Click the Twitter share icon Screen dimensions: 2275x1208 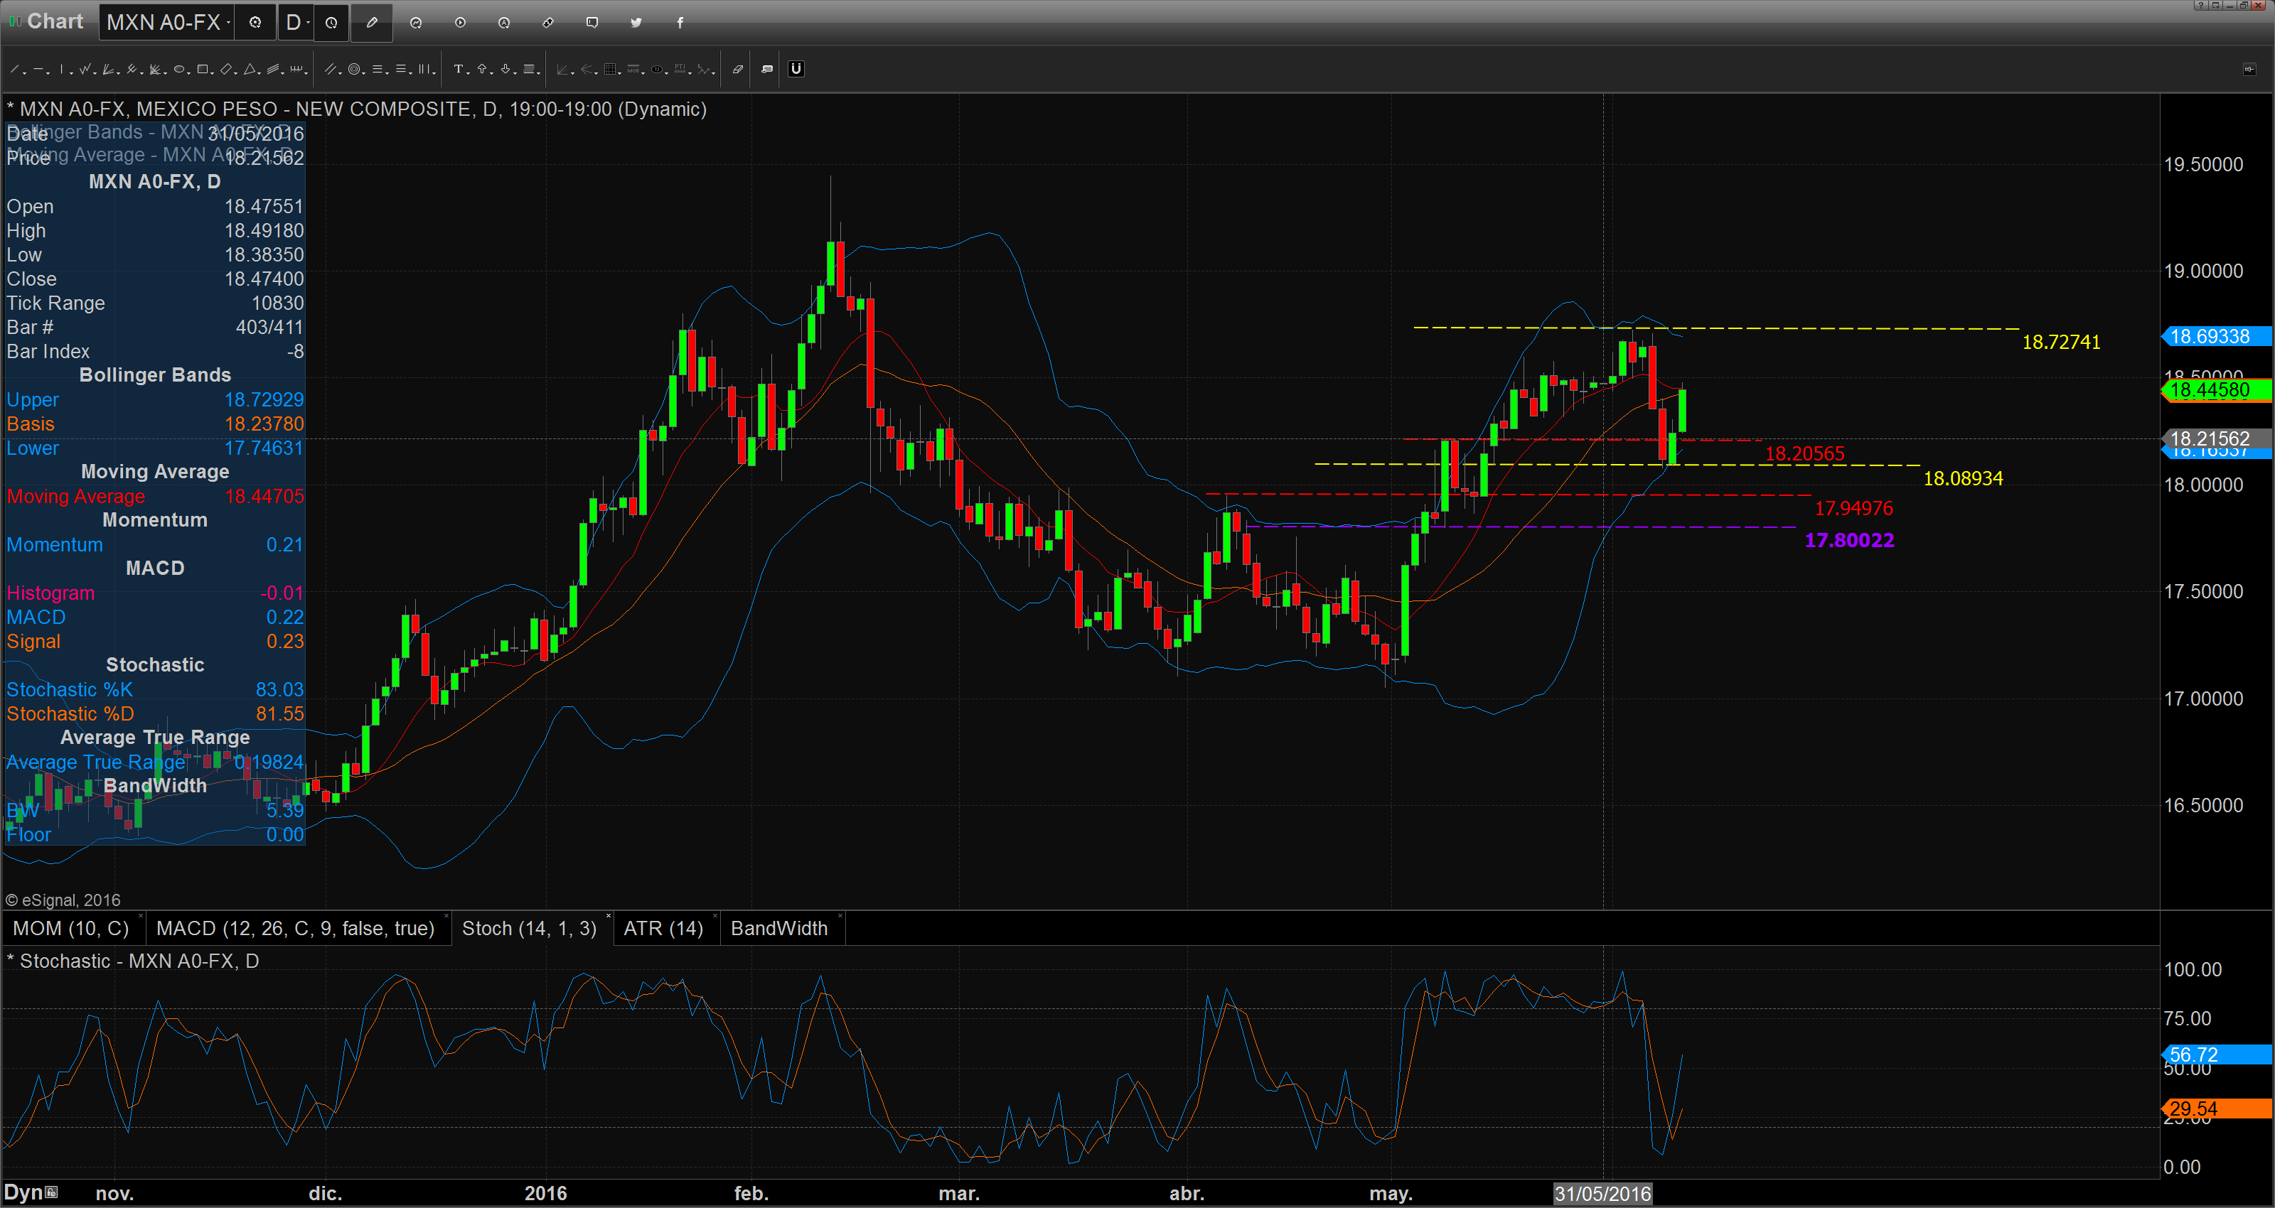click(x=636, y=23)
